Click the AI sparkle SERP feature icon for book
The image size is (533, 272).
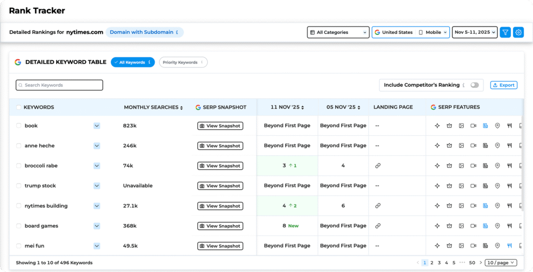pyautogui.click(x=437, y=126)
